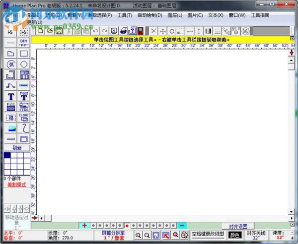
Task: Click the save diskette toolbar icon
Action: [59, 31]
